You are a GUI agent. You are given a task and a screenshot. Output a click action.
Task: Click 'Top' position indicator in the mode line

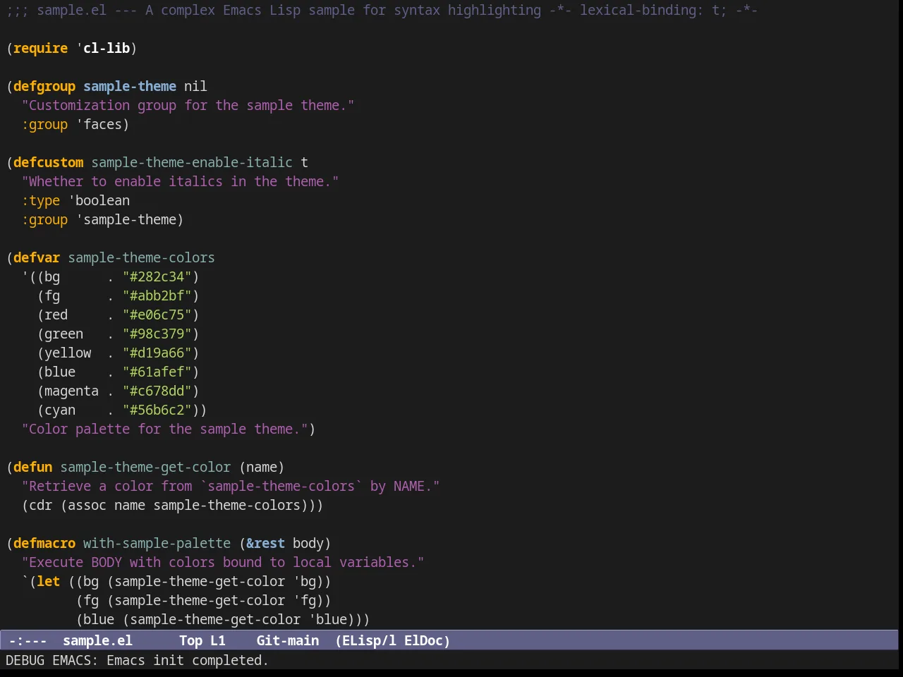pos(191,640)
